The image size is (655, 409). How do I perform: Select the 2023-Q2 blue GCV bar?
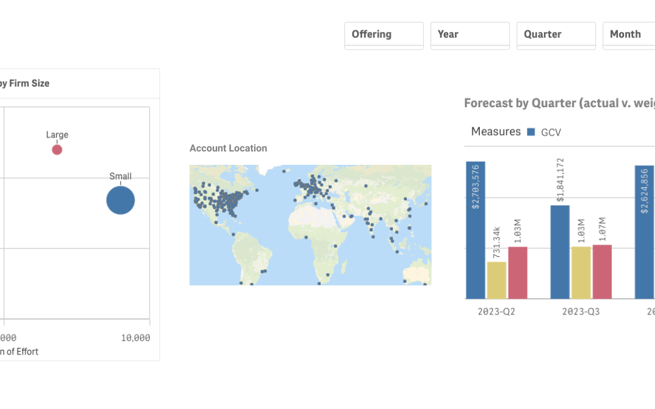pyautogui.click(x=475, y=230)
